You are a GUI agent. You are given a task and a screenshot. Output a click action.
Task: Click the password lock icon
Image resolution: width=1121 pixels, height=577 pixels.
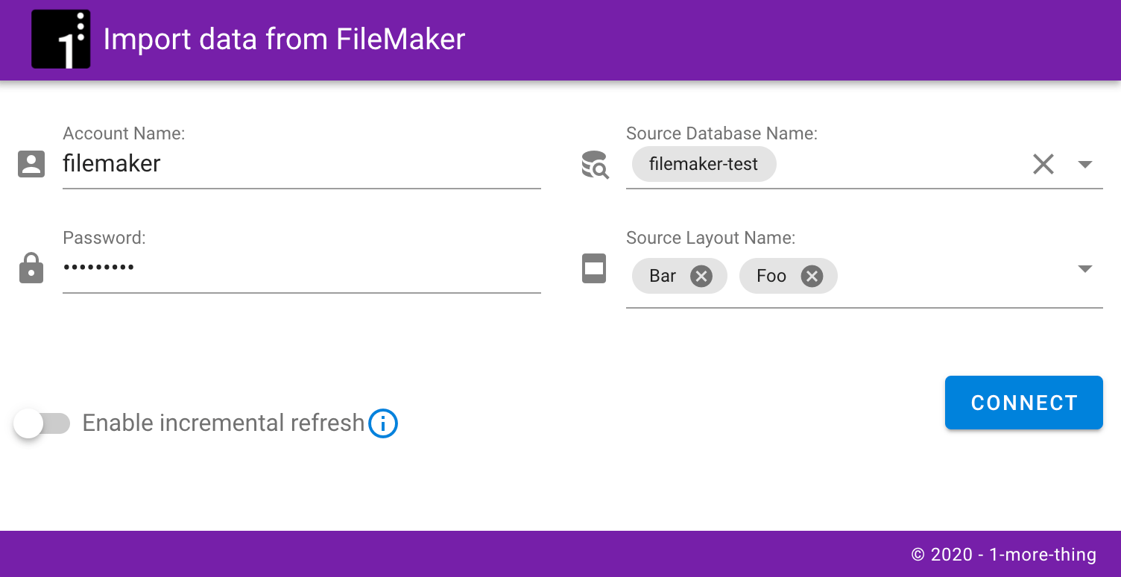click(x=31, y=268)
